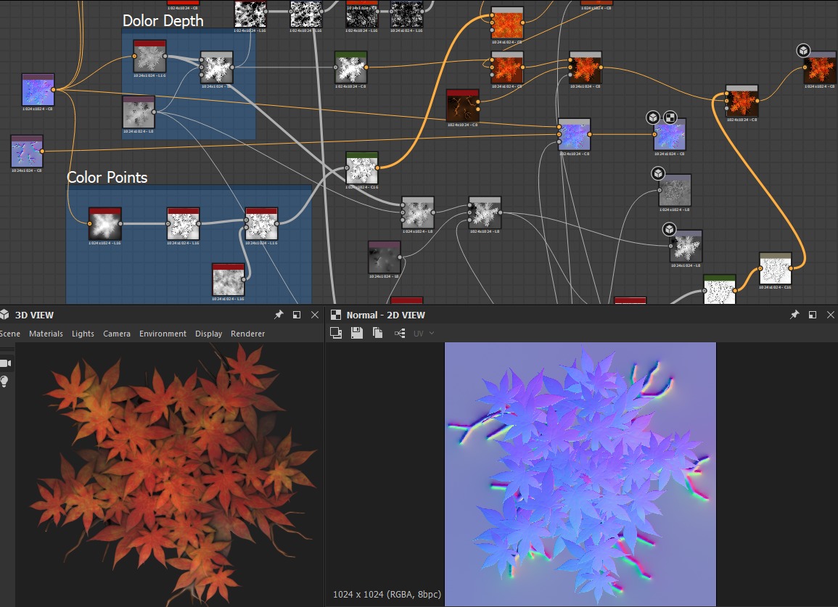The height and width of the screenshot is (607, 838).
Task: Expand the Renderer menu in 3D View
Action: 247,334
